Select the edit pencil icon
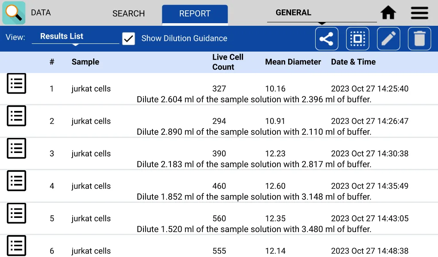The width and height of the screenshot is (438, 257). click(x=388, y=38)
